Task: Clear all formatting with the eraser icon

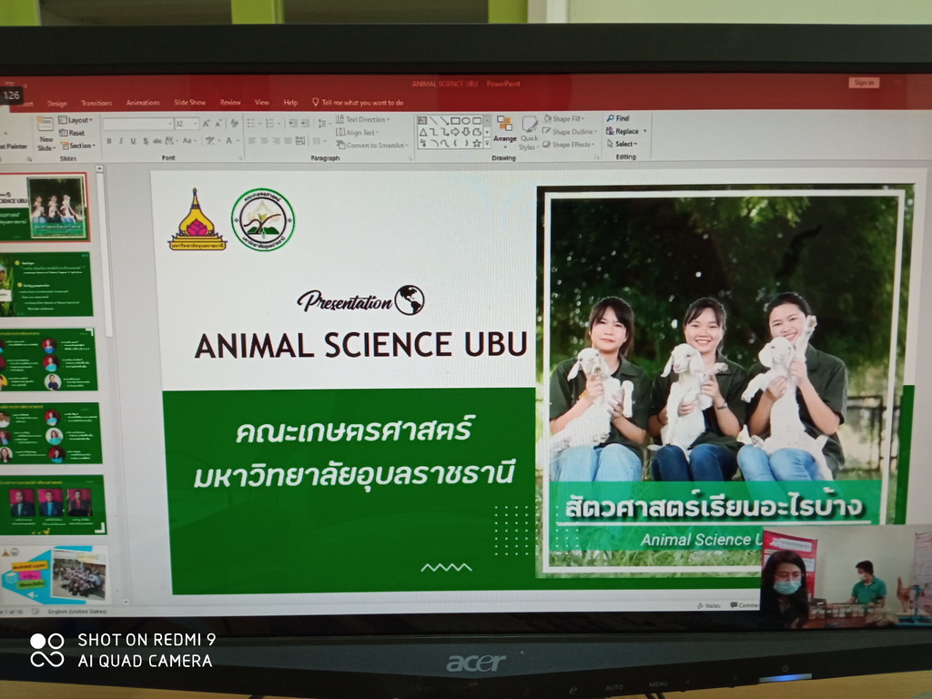Action: [x=234, y=124]
